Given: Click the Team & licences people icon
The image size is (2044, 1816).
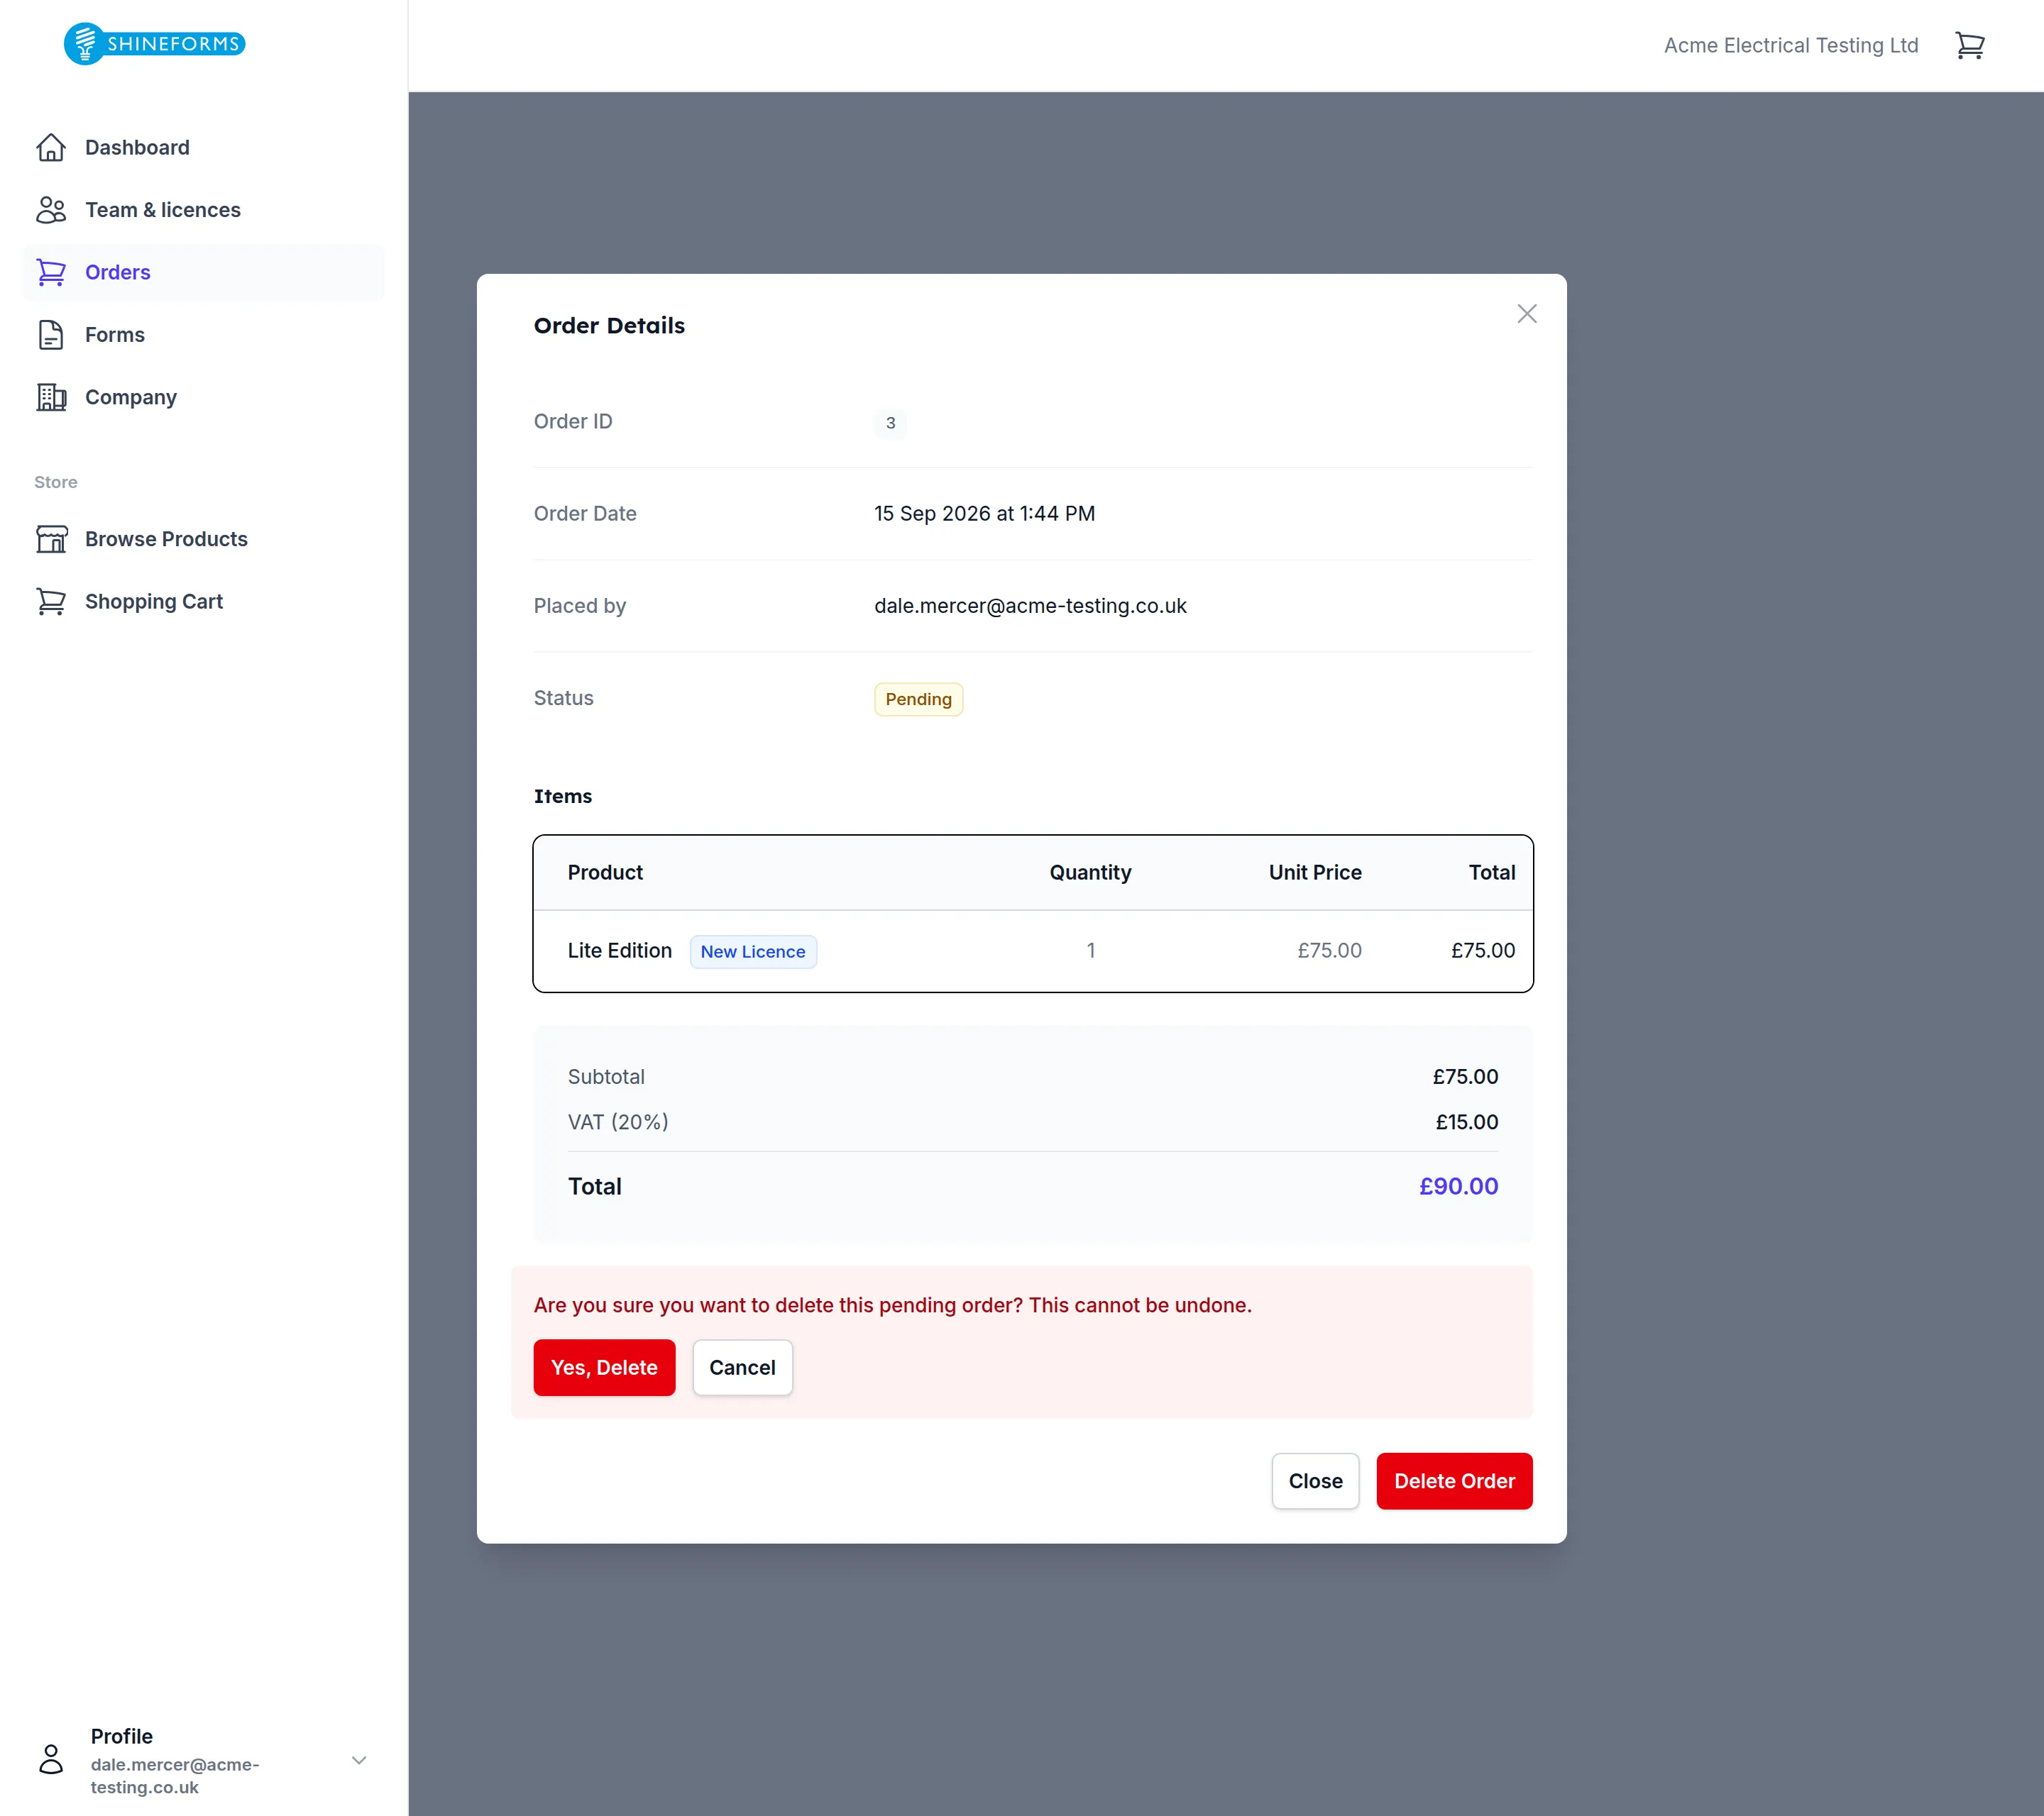Looking at the screenshot, I should tap(51, 210).
